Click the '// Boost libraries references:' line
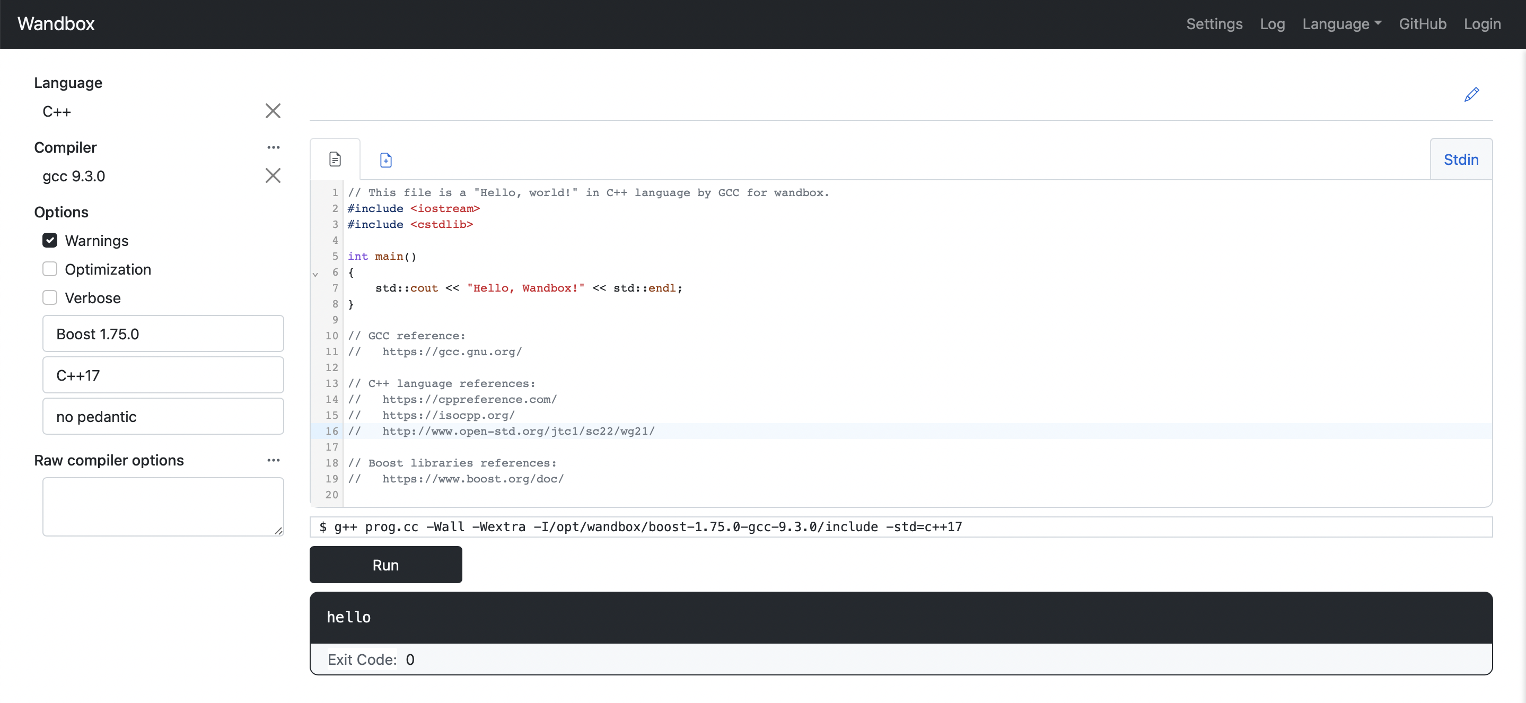The image size is (1526, 703). tap(452, 463)
